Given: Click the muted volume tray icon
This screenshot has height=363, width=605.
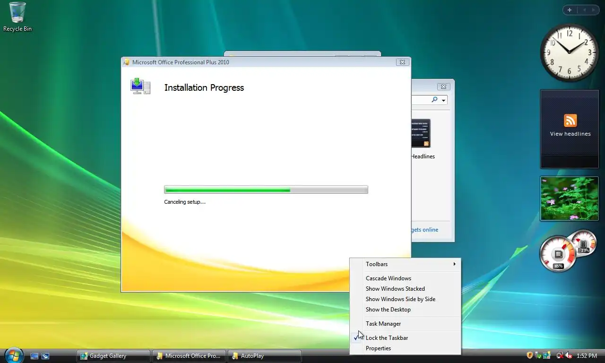Looking at the screenshot, I should (569, 355).
